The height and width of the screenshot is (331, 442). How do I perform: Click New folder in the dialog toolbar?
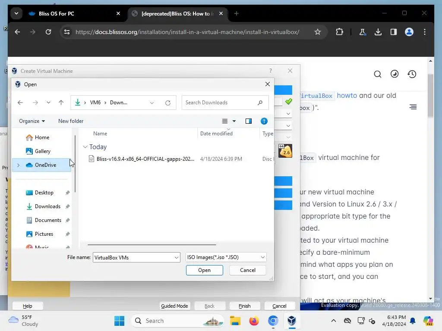click(71, 121)
